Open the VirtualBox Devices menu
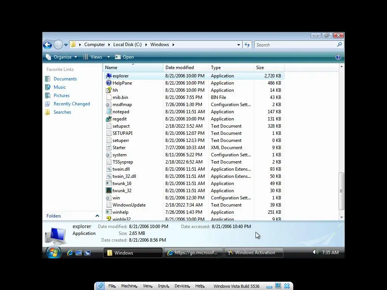 [182, 286]
